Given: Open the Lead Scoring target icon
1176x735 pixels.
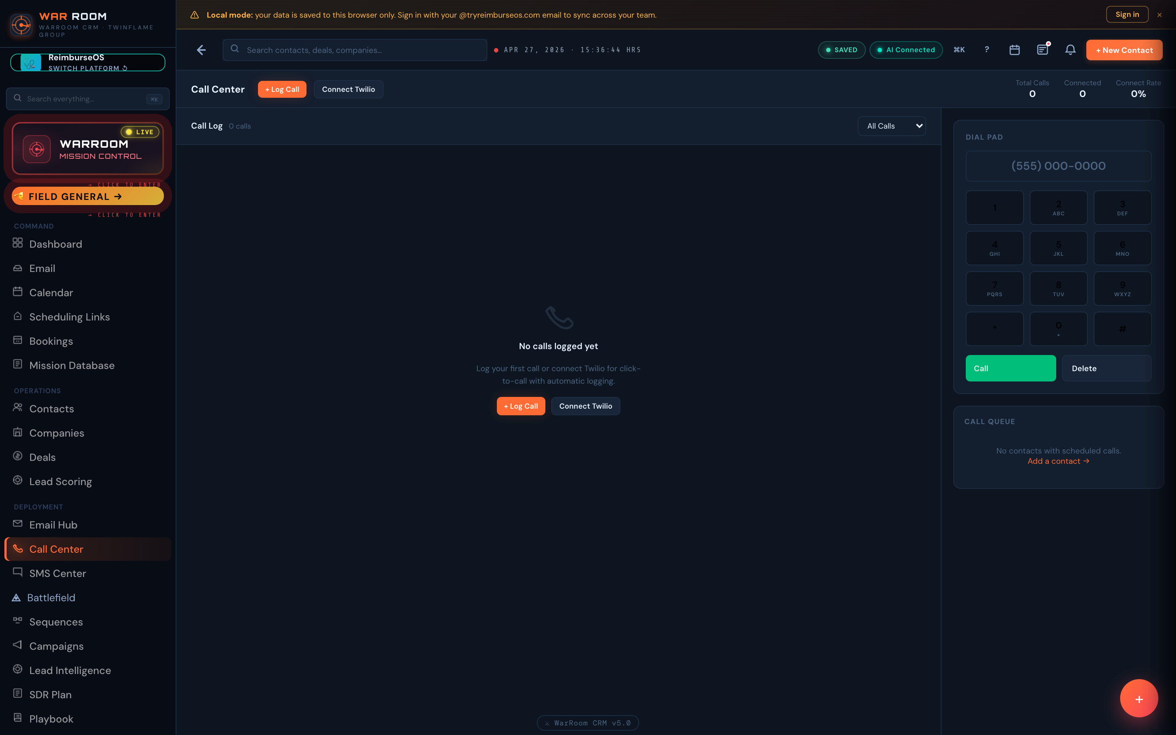Looking at the screenshot, I should click(18, 481).
